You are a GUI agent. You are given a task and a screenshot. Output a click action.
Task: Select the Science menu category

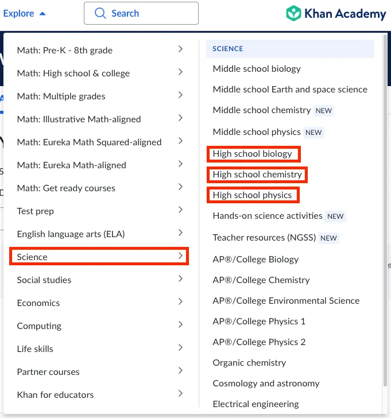click(99, 257)
